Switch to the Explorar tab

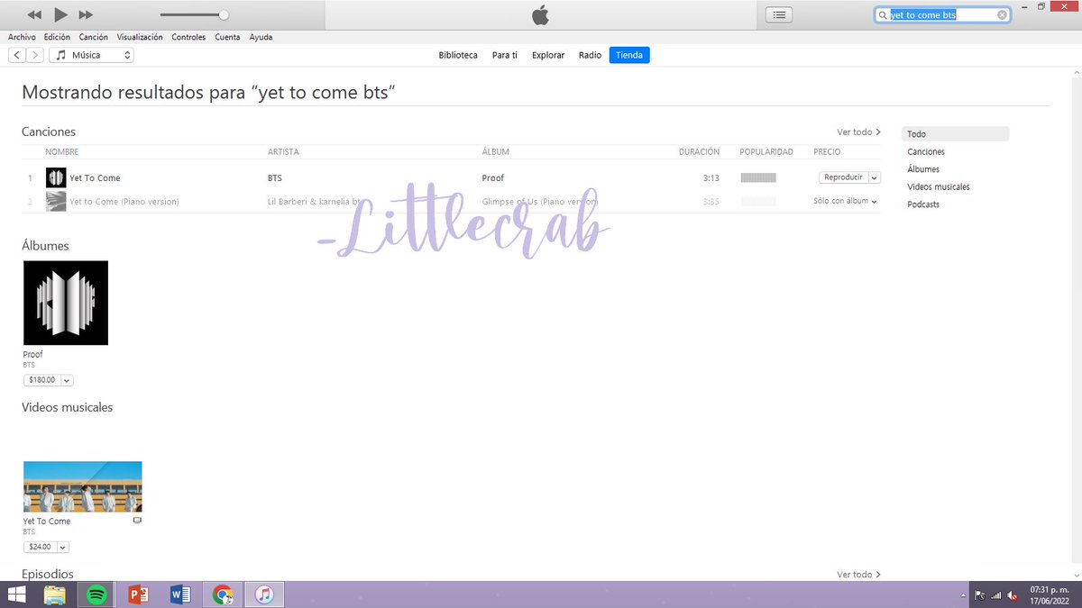point(548,56)
